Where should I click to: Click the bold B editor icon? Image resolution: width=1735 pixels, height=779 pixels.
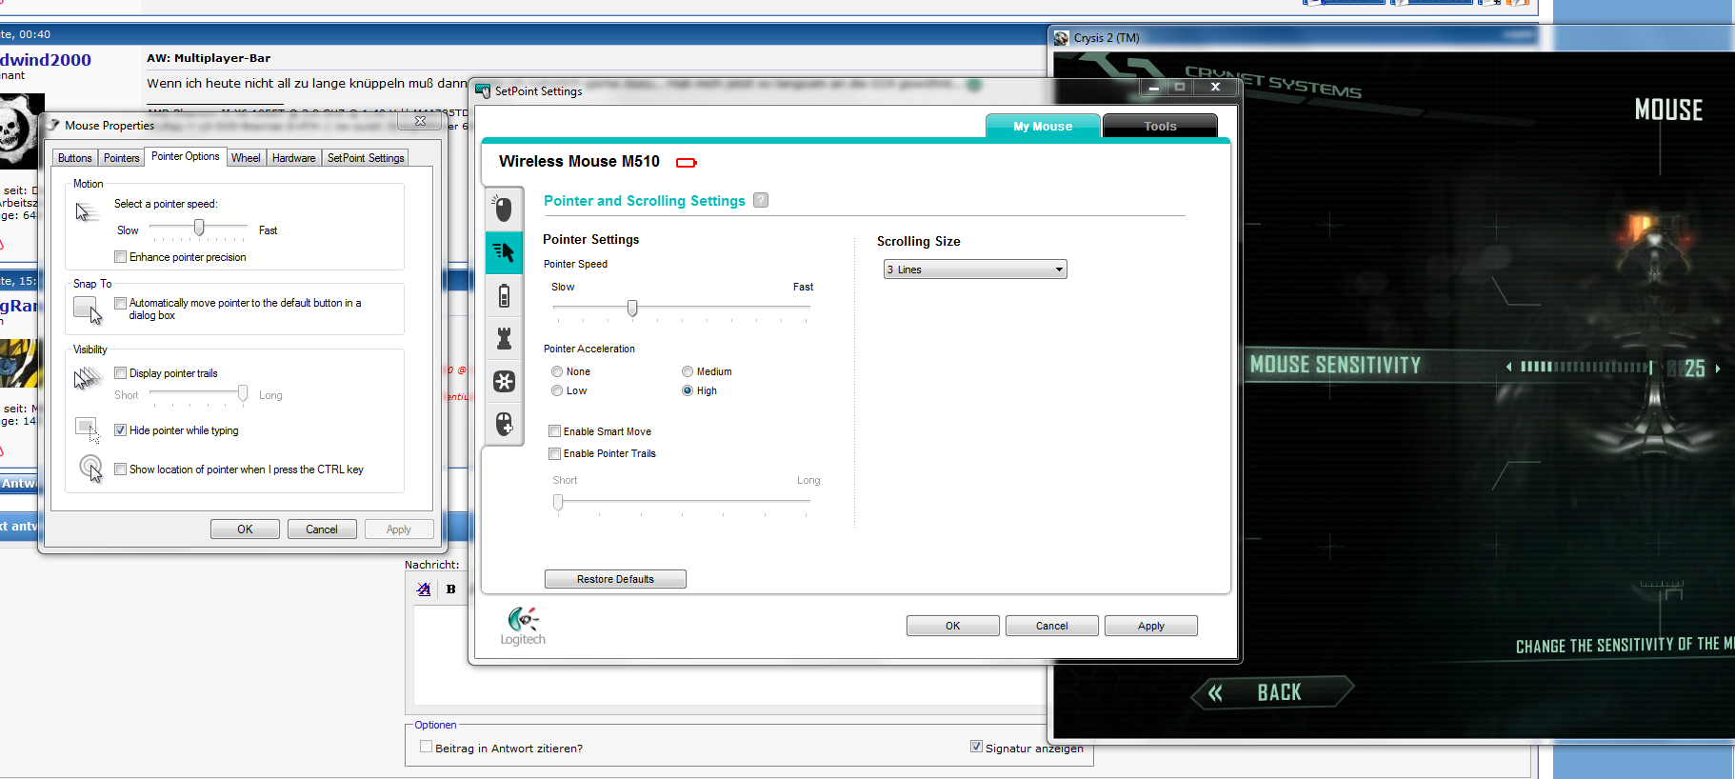451,589
